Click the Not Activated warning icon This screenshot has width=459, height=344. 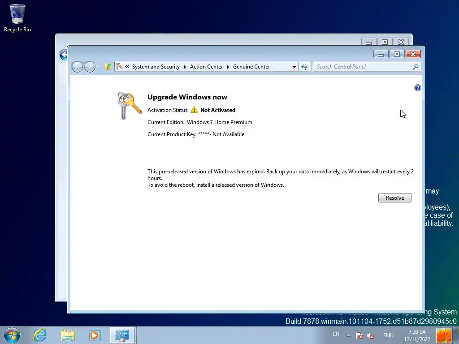tap(194, 110)
